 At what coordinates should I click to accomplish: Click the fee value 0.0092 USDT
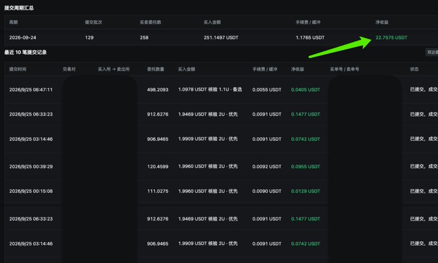pyautogui.click(x=267, y=167)
